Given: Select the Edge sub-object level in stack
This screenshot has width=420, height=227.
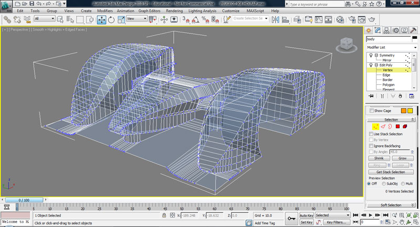Looking at the screenshot, I should pos(386,75).
